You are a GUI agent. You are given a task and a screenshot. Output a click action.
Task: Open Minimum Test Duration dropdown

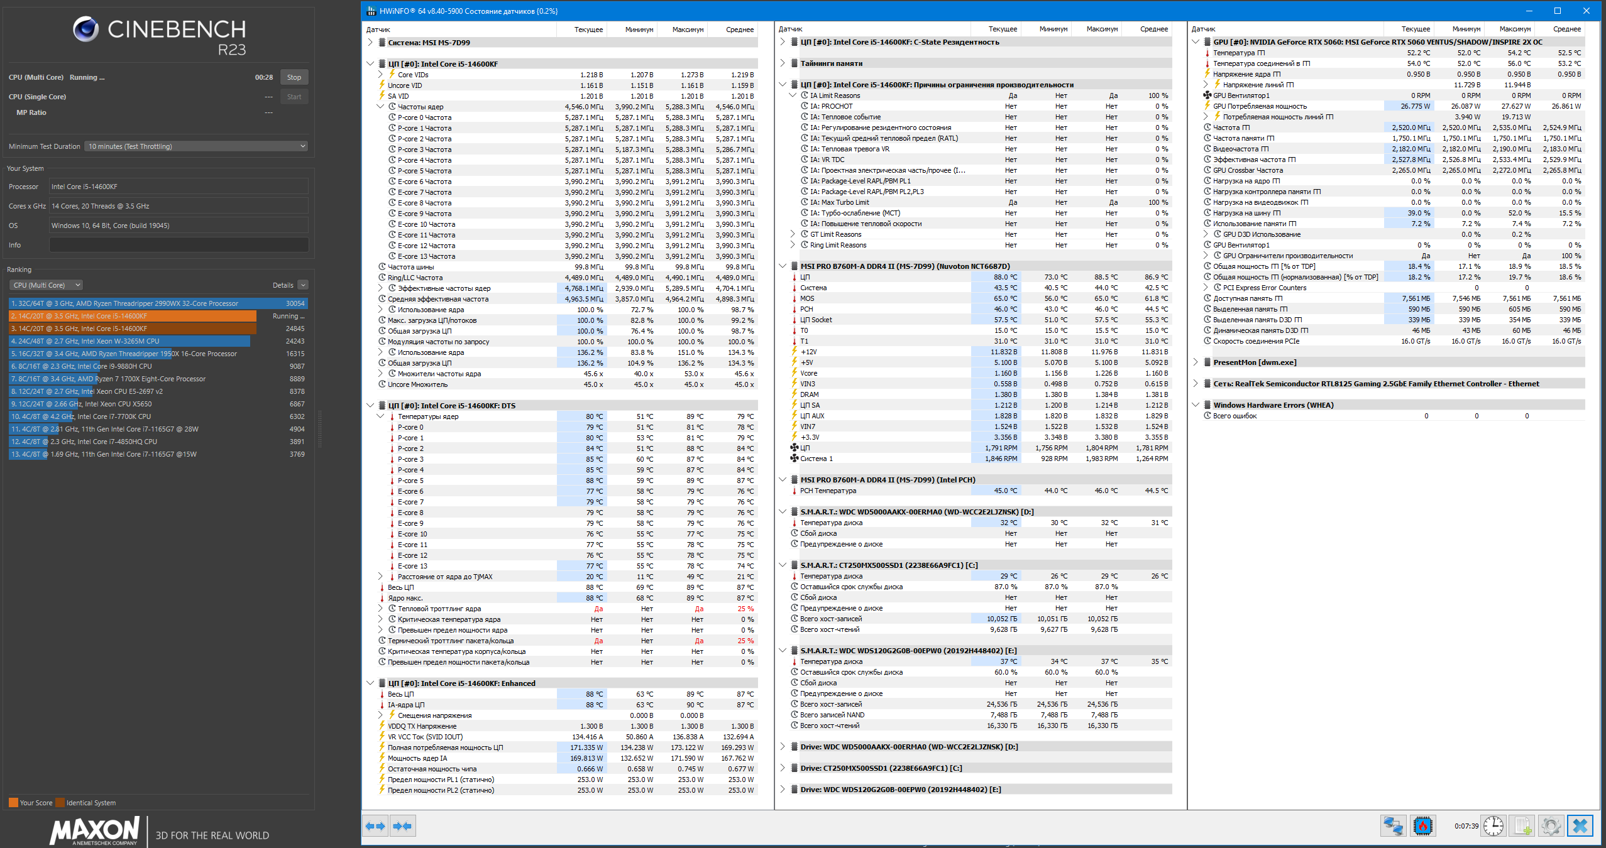click(x=197, y=146)
